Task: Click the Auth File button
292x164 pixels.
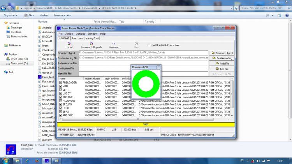Action: click(222, 63)
